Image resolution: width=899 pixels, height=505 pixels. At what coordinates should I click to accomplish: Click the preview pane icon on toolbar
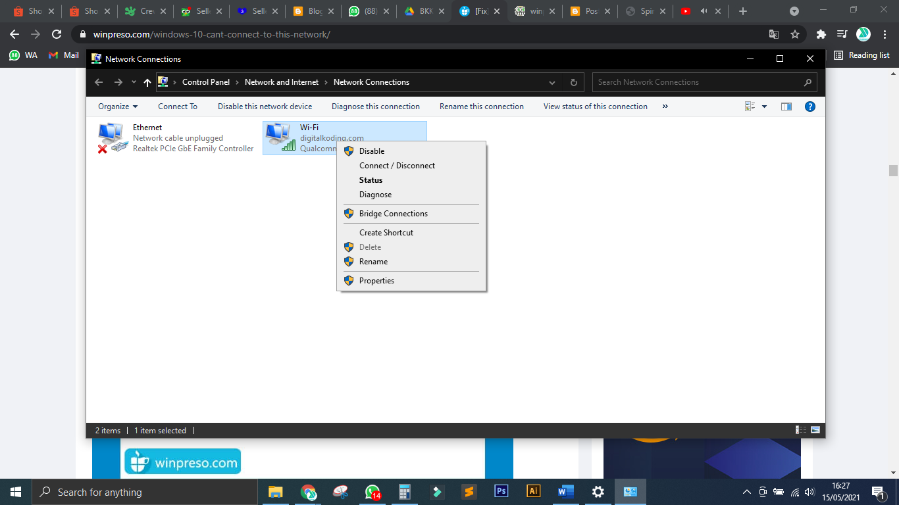(786, 106)
